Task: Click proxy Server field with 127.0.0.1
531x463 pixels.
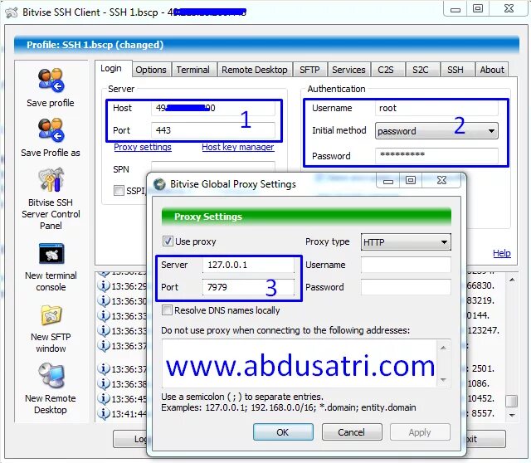Action: [x=249, y=265]
